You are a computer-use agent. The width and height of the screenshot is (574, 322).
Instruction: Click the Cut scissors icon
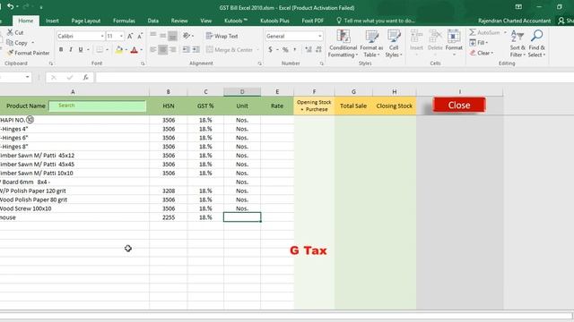click(10, 32)
